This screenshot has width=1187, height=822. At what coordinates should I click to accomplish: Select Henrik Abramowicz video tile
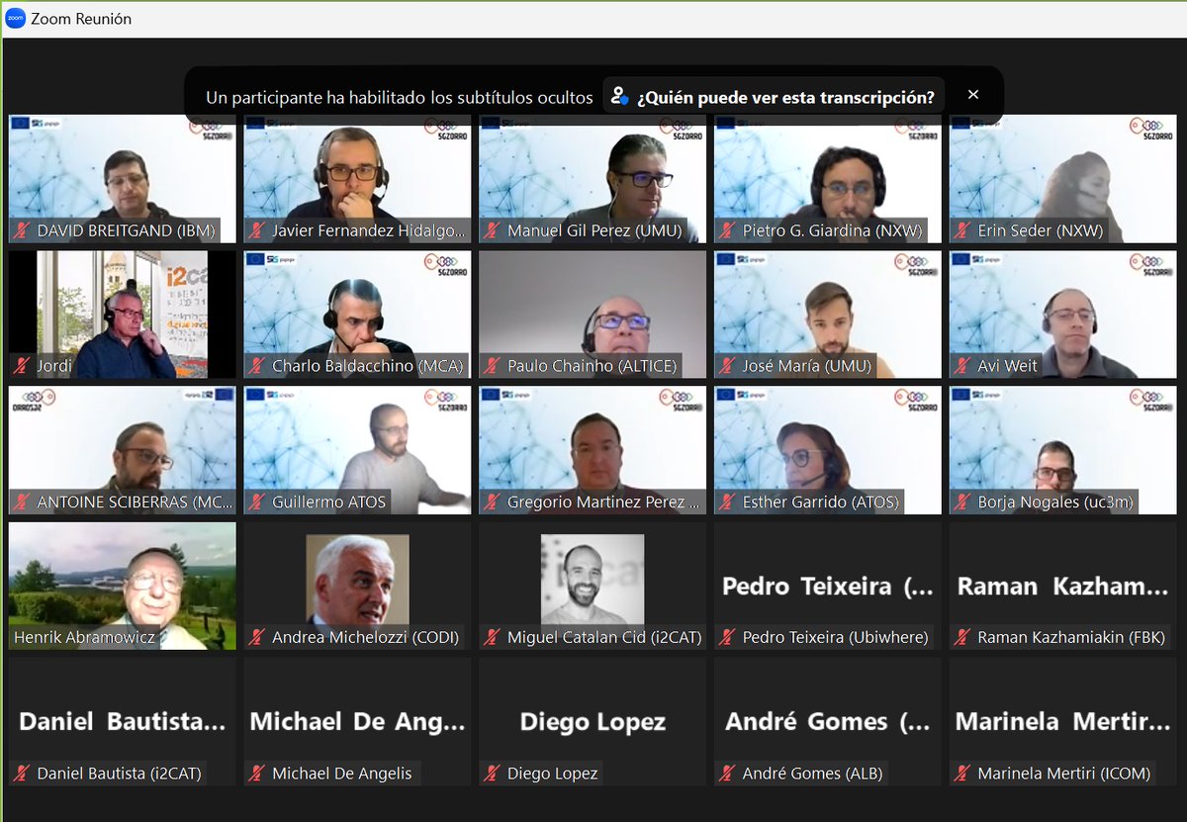(123, 586)
